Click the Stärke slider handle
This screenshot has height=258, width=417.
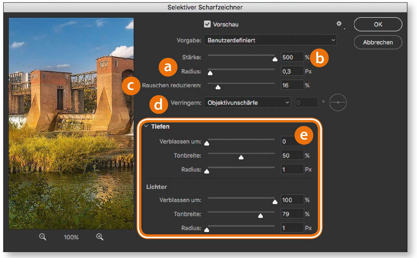(275, 59)
